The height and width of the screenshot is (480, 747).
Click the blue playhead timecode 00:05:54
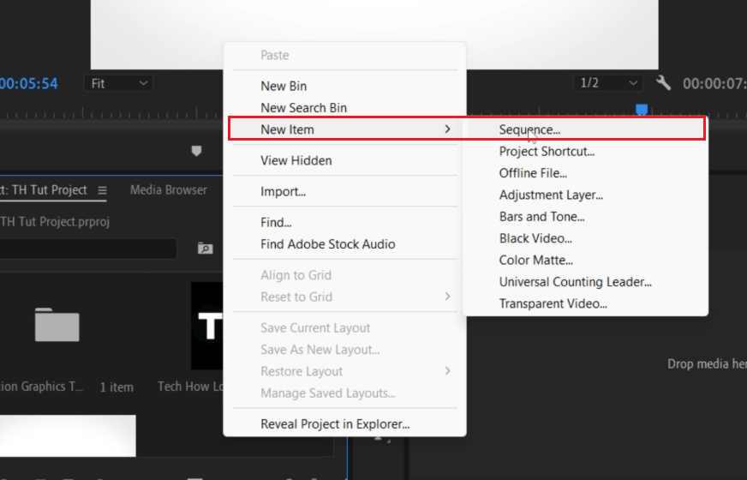coord(29,83)
